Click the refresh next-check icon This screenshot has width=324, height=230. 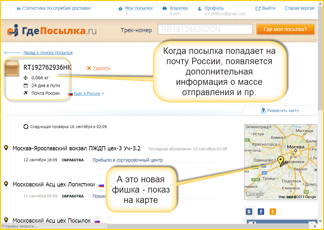[26, 126]
